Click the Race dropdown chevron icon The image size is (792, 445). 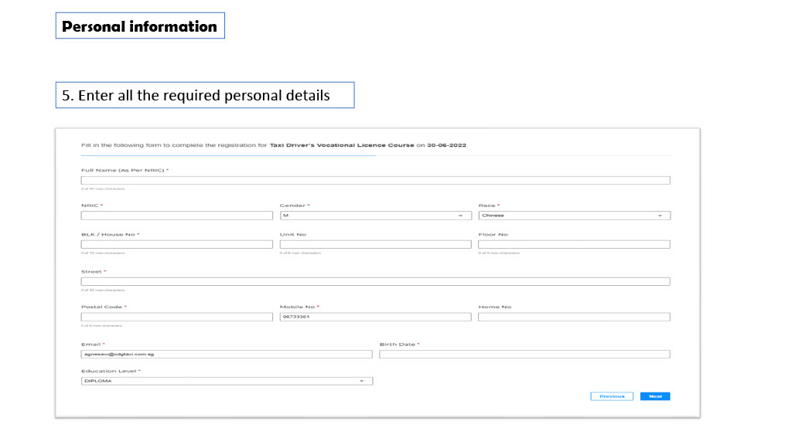660,216
